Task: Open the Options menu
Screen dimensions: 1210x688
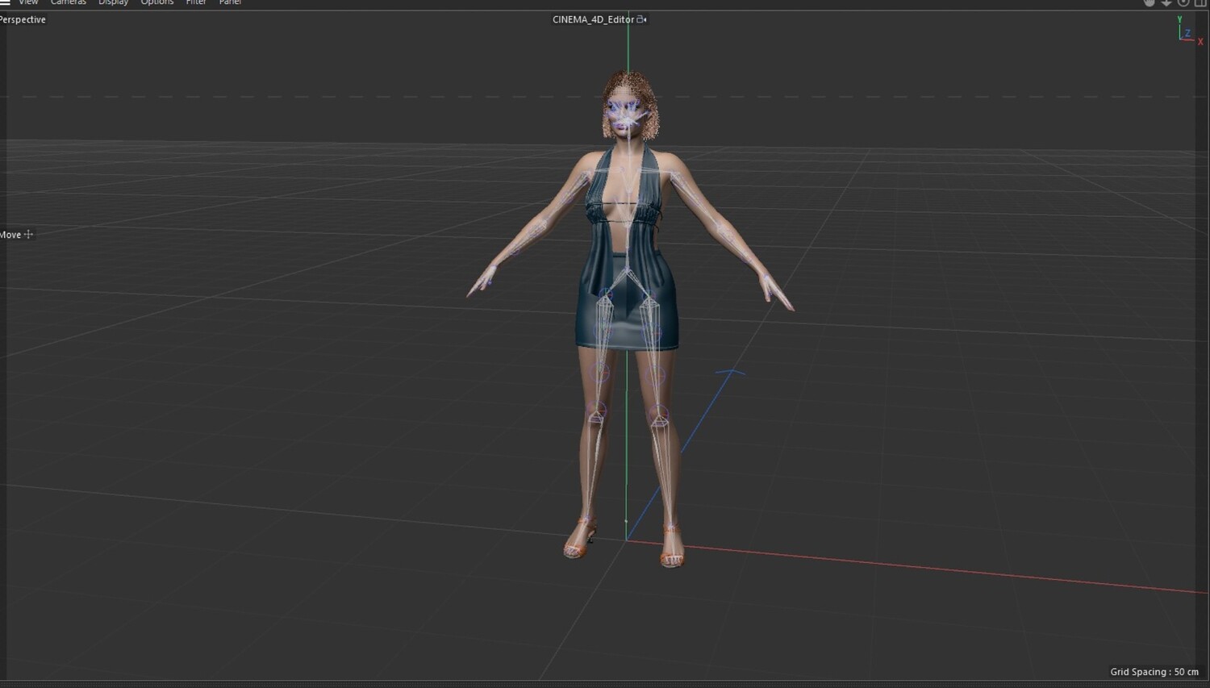Action: 156,2
